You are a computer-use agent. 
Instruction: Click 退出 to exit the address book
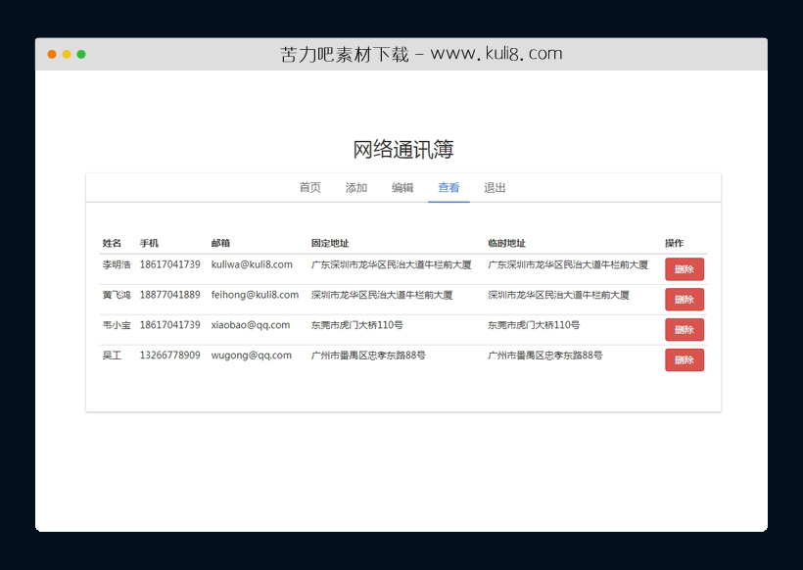(x=494, y=187)
